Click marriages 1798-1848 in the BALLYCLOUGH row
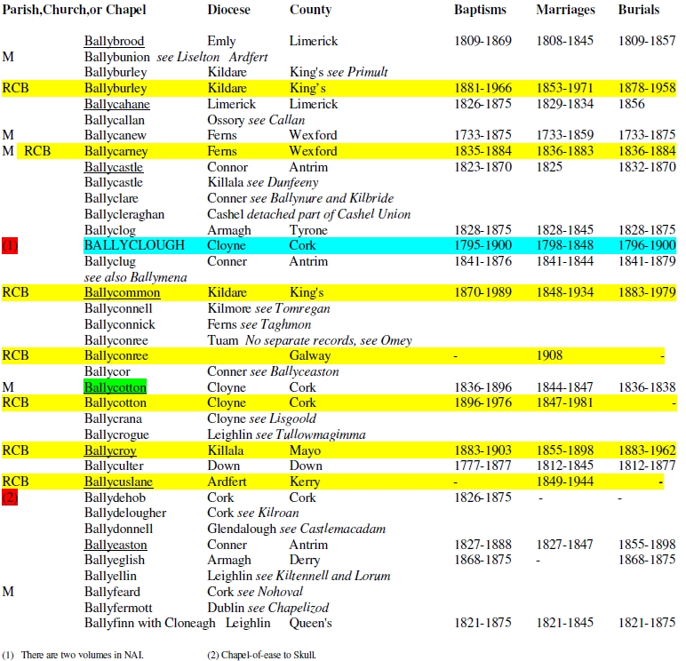The image size is (686, 661). [x=565, y=245]
